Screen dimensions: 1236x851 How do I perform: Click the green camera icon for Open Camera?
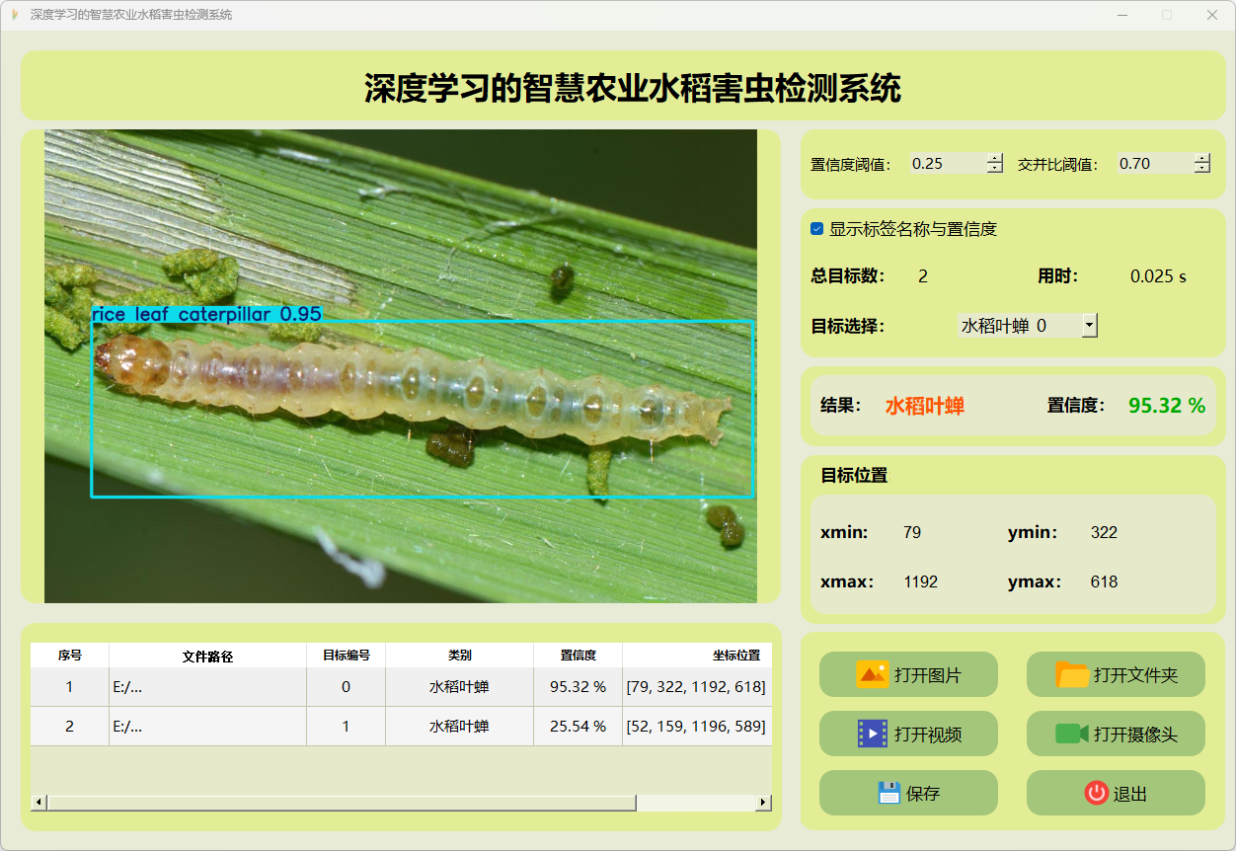click(1071, 734)
